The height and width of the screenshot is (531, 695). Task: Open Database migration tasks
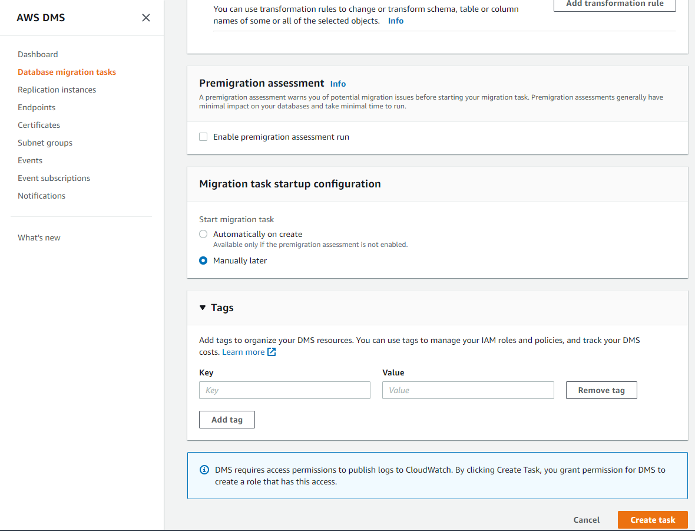[x=67, y=72]
